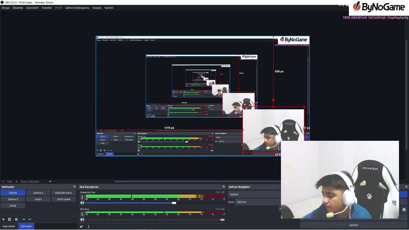Click the Ses Karıştırıcı panel title
The image size is (409, 230).
89,187
